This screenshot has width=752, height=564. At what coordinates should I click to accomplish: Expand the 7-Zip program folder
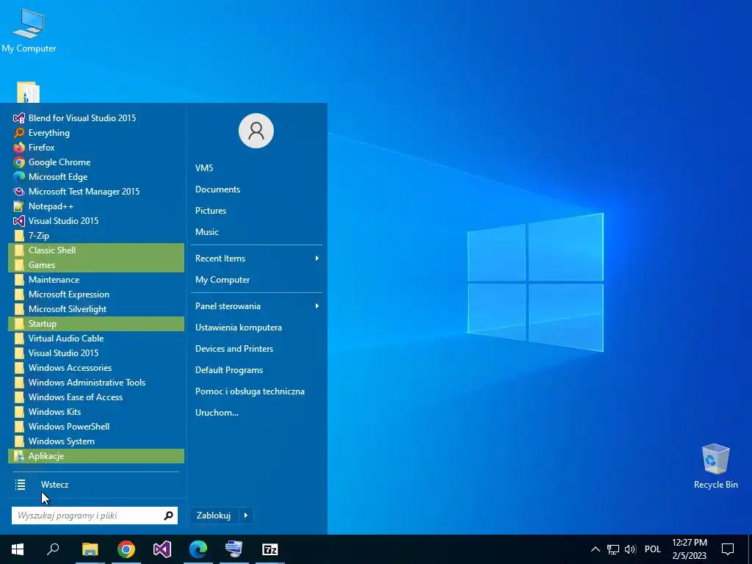[x=96, y=236]
